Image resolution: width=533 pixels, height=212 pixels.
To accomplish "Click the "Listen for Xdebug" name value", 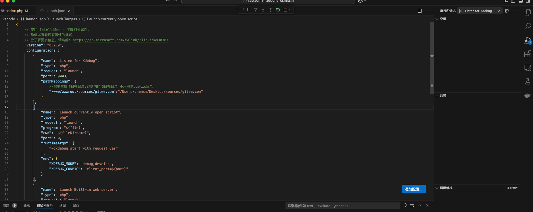I will tap(78, 61).
